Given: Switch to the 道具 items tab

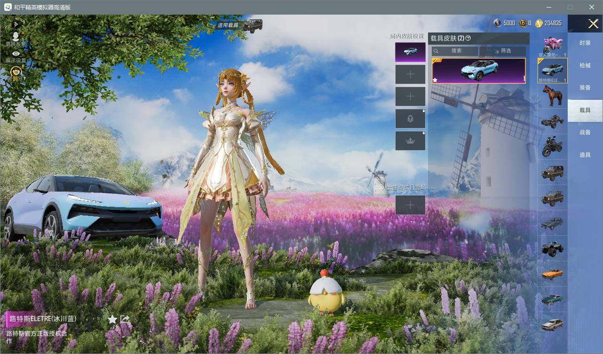Looking at the screenshot, I should (585, 155).
